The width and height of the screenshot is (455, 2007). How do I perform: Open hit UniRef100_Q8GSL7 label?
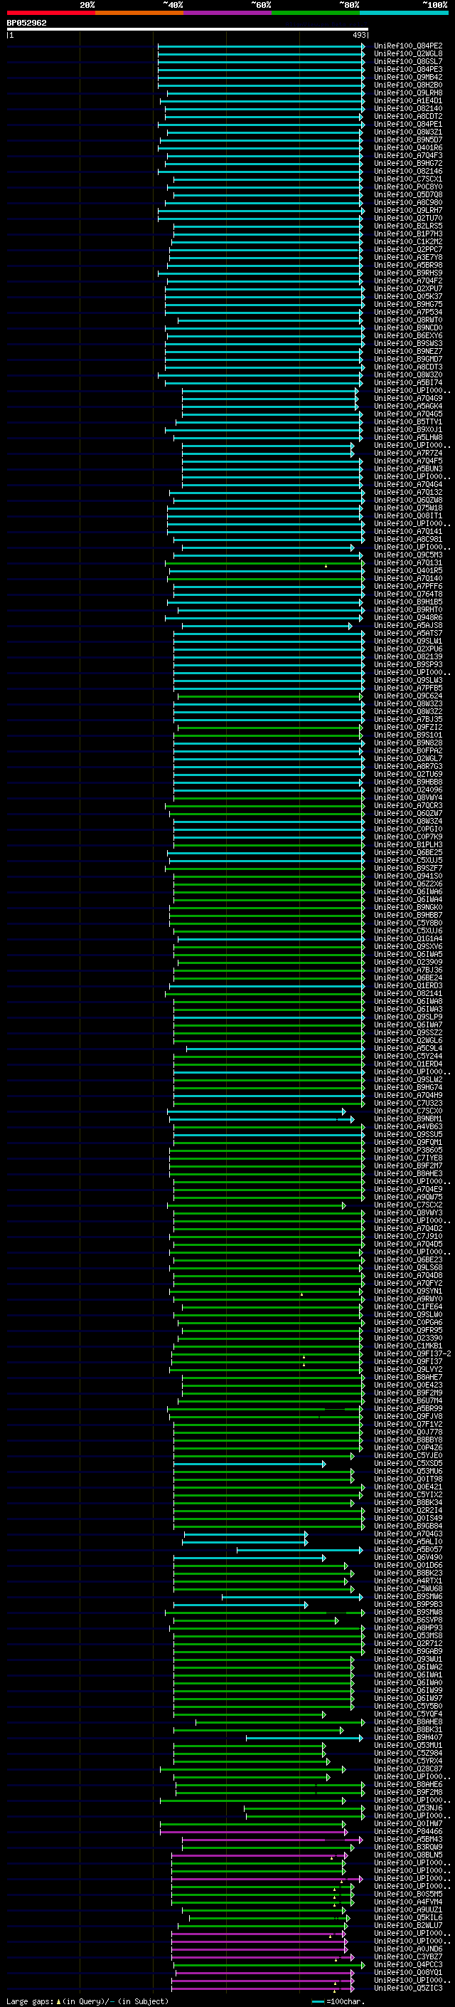pyautogui.click(x=408, y=61)
